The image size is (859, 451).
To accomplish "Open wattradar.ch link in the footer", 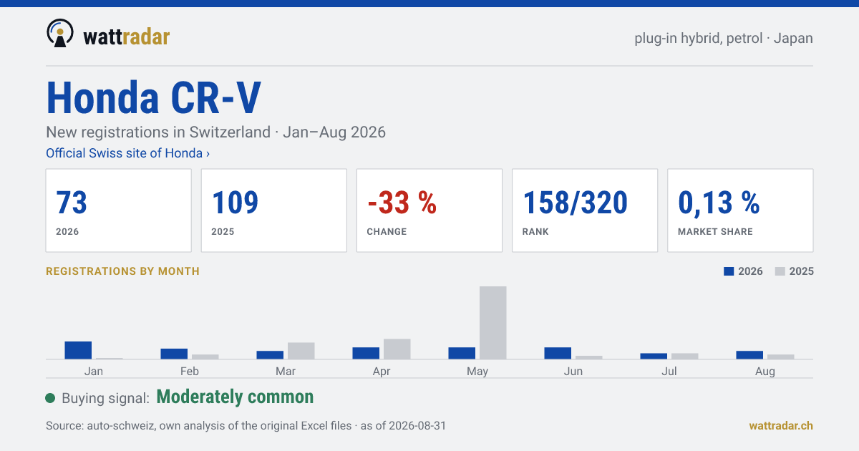I will click(x=781, y=425).
